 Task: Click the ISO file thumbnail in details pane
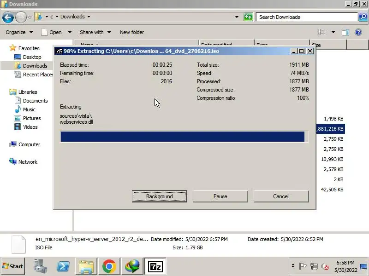pos(18,244)
